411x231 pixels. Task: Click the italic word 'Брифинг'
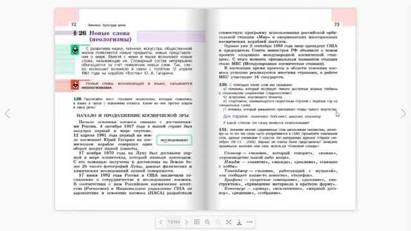(233, 180)
